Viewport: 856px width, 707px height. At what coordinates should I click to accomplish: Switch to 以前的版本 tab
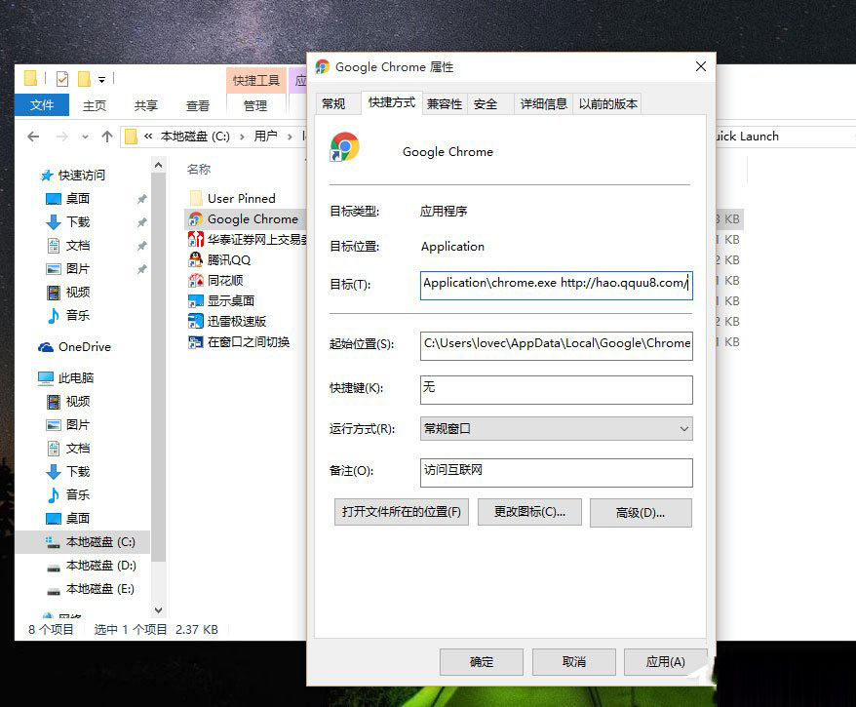pos(607,103)
